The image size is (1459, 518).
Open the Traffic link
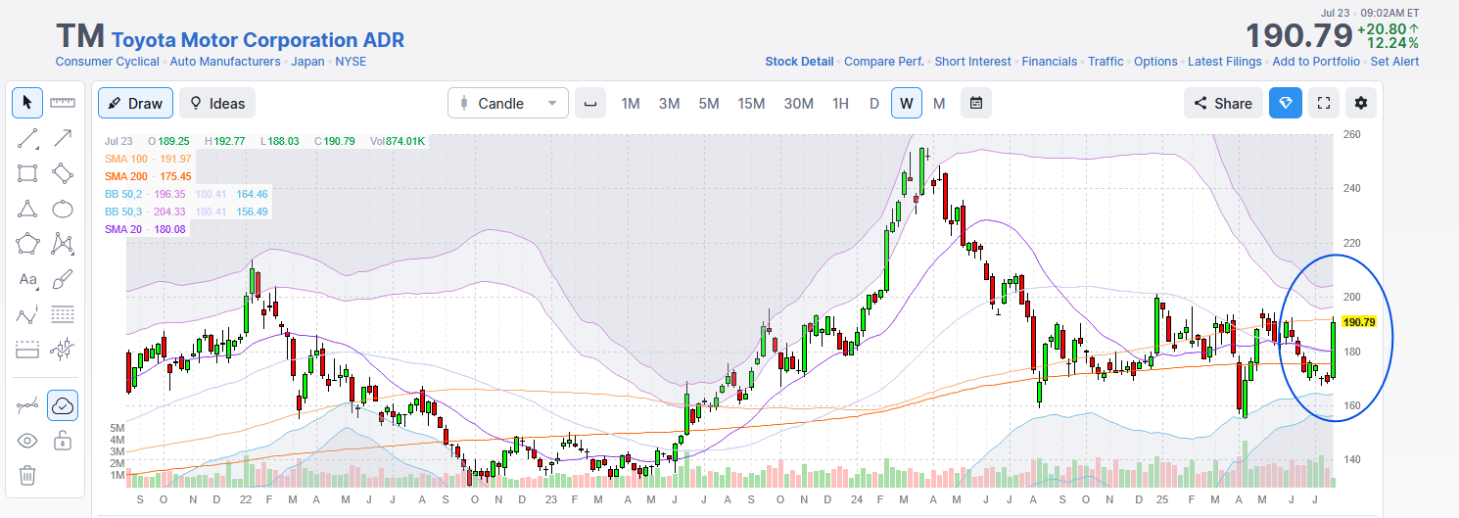pyautogui.click(x=1106, y=62)
